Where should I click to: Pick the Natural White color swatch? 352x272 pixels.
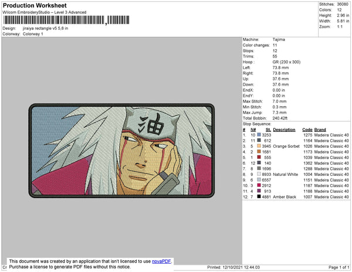click(259, 174)
